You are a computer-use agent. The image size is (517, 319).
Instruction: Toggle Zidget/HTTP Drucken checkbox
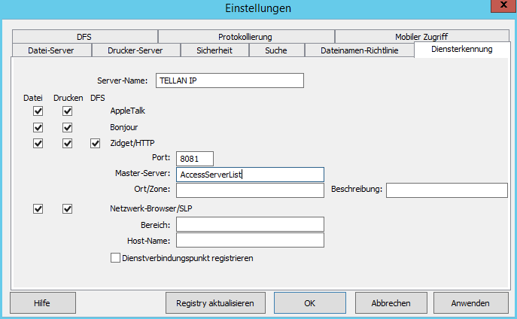[67, 144]
